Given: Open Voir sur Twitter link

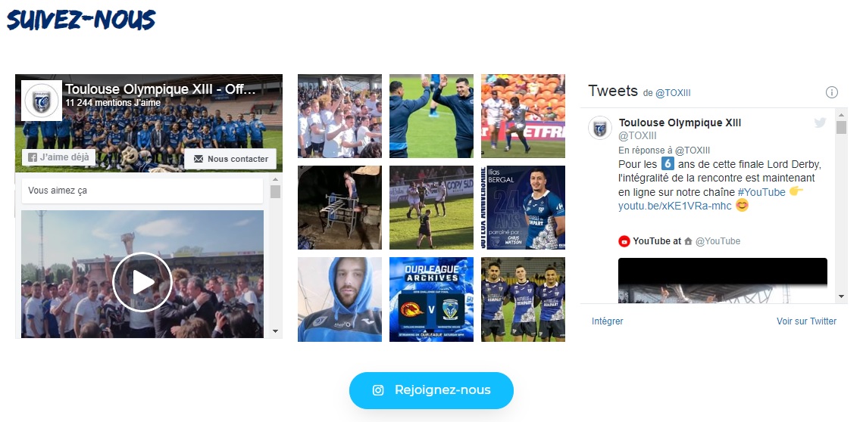Looking at the screenshot, I should (806, 321).
